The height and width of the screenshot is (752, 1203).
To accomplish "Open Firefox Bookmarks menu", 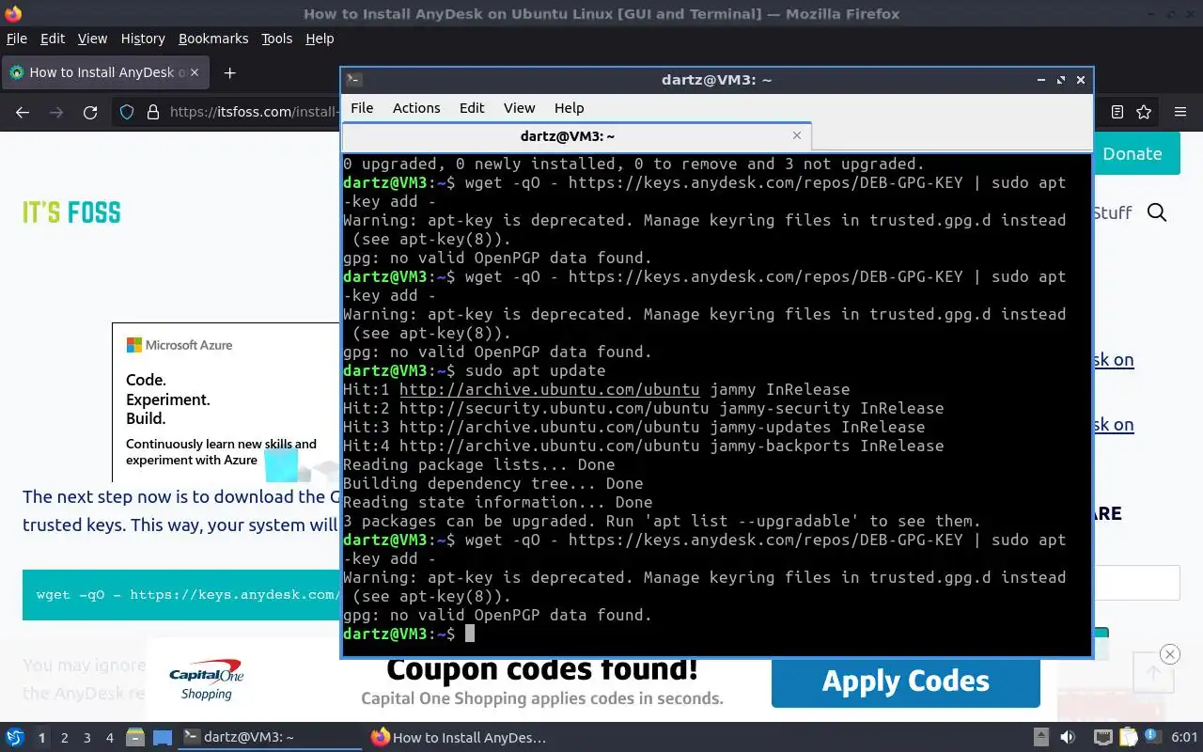I will tap(213, 39).
